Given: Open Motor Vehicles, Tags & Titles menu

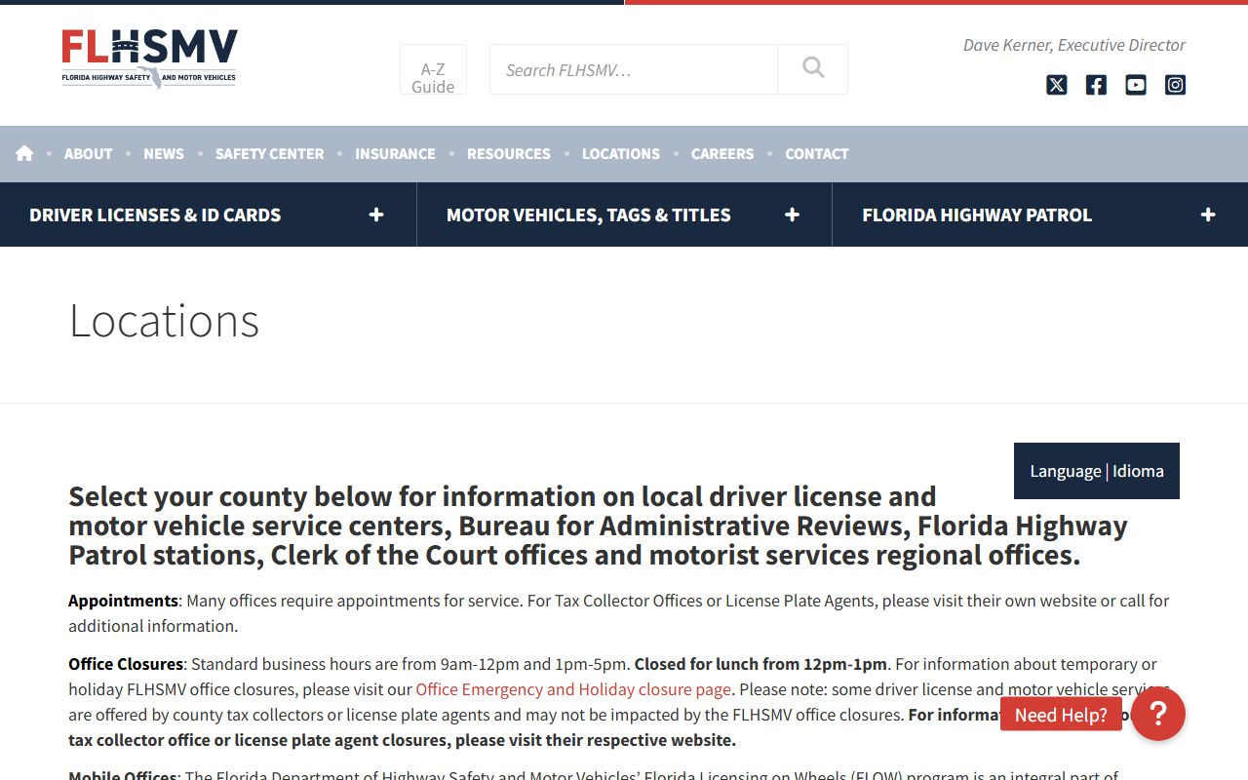Looking at the screenshot, I should coord(589,214).
